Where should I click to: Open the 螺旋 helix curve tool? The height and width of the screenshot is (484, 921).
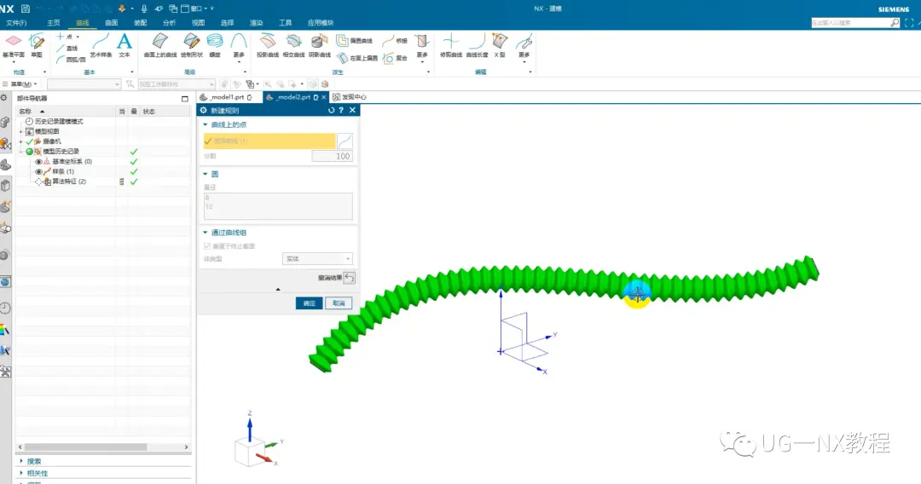pos(215,42)
